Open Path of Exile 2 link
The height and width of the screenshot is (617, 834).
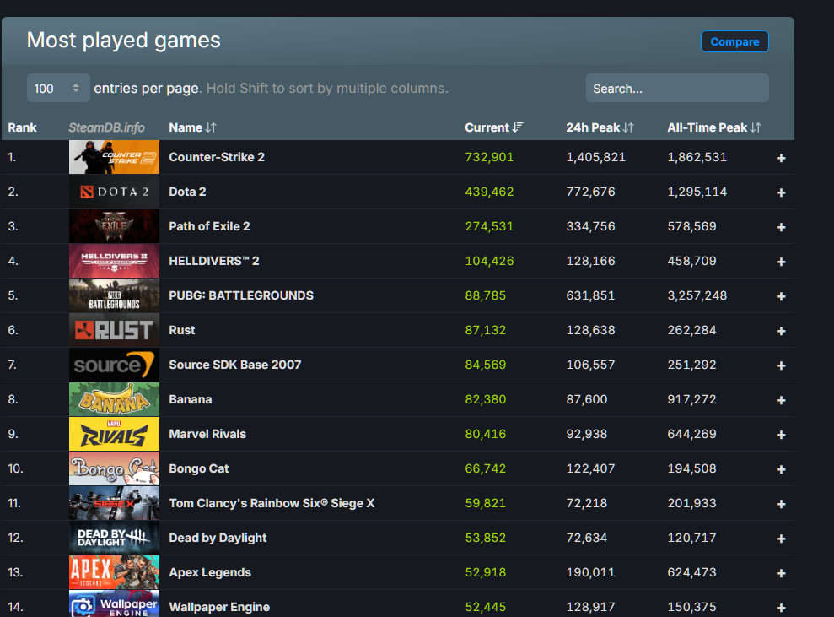(x=209, y=226)
